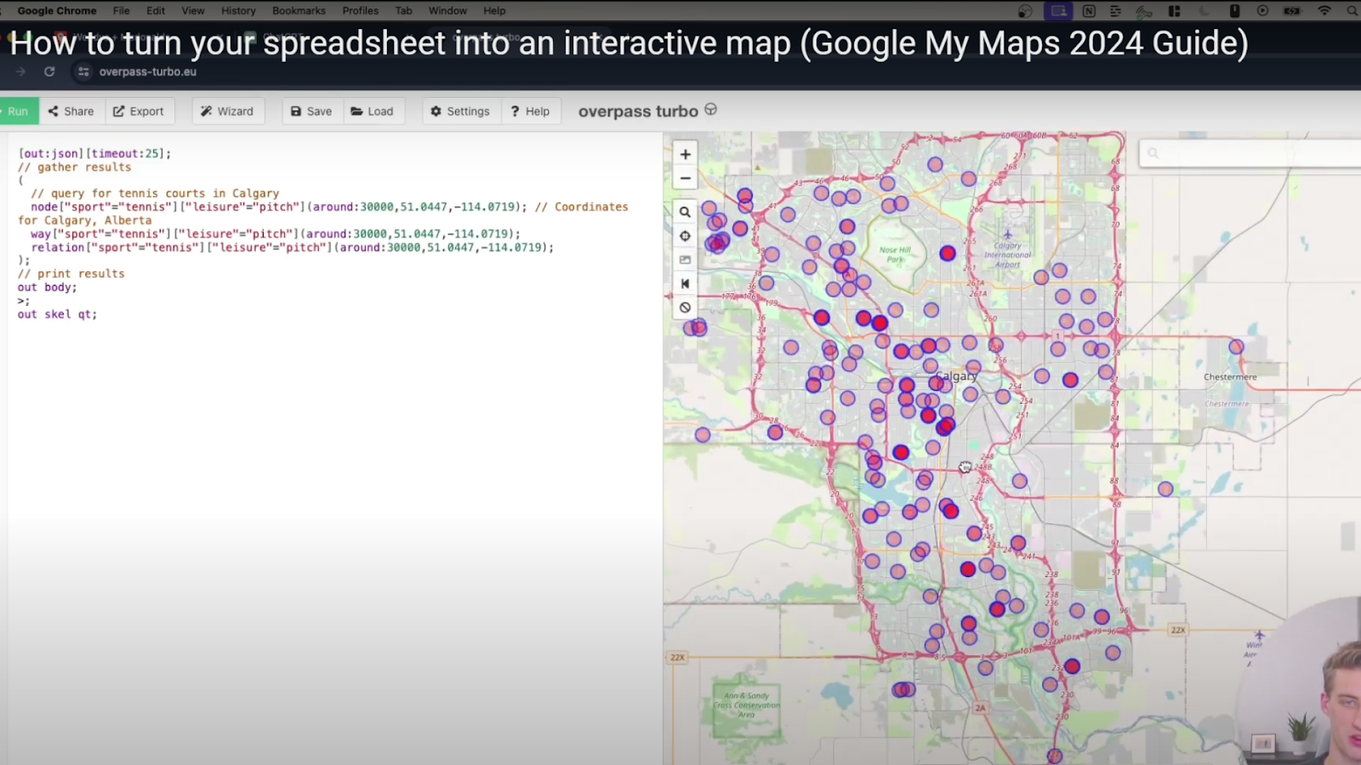Click the Run query button
This screenshot has height=765, width=1361.
18,111
